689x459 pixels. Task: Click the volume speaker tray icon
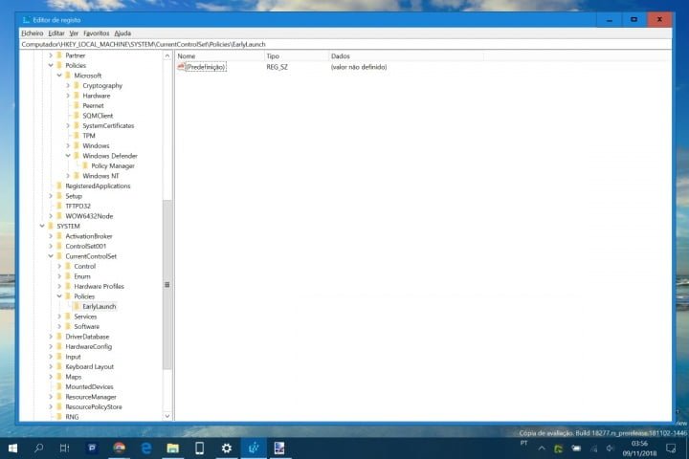pos(610,448)
